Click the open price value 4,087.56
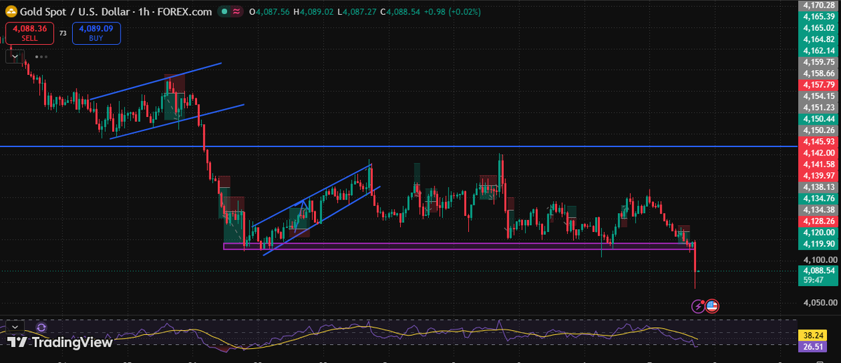 [x=274, y=12]
